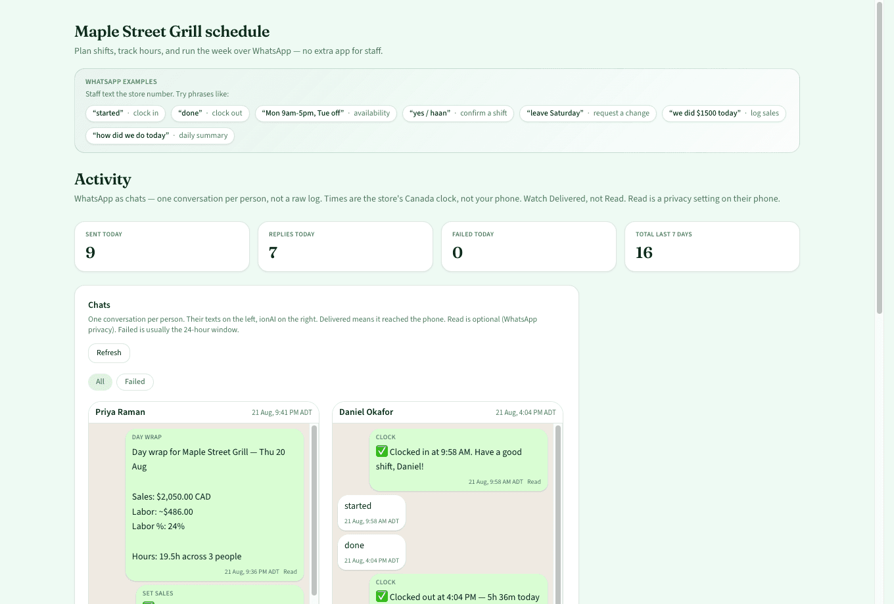Open the Priya Raman conversation name
The height and width of the screenshot is (604, 894).
coord(120,412)
